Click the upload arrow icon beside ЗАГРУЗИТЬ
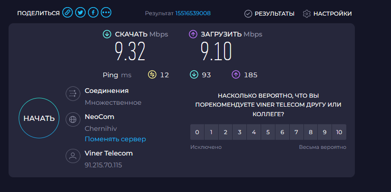The height and width of the screenshot is (192, 391). click(x=193, y=34)
